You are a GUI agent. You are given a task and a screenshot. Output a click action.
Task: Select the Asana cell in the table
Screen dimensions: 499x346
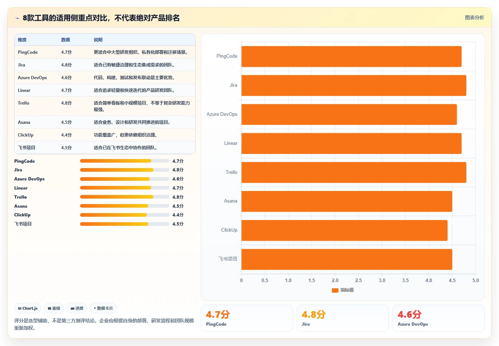(24, 122)
